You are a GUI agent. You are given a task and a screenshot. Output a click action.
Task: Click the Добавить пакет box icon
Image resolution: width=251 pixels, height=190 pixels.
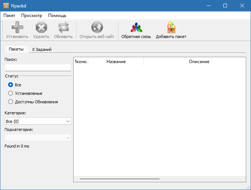pos(171,27)
